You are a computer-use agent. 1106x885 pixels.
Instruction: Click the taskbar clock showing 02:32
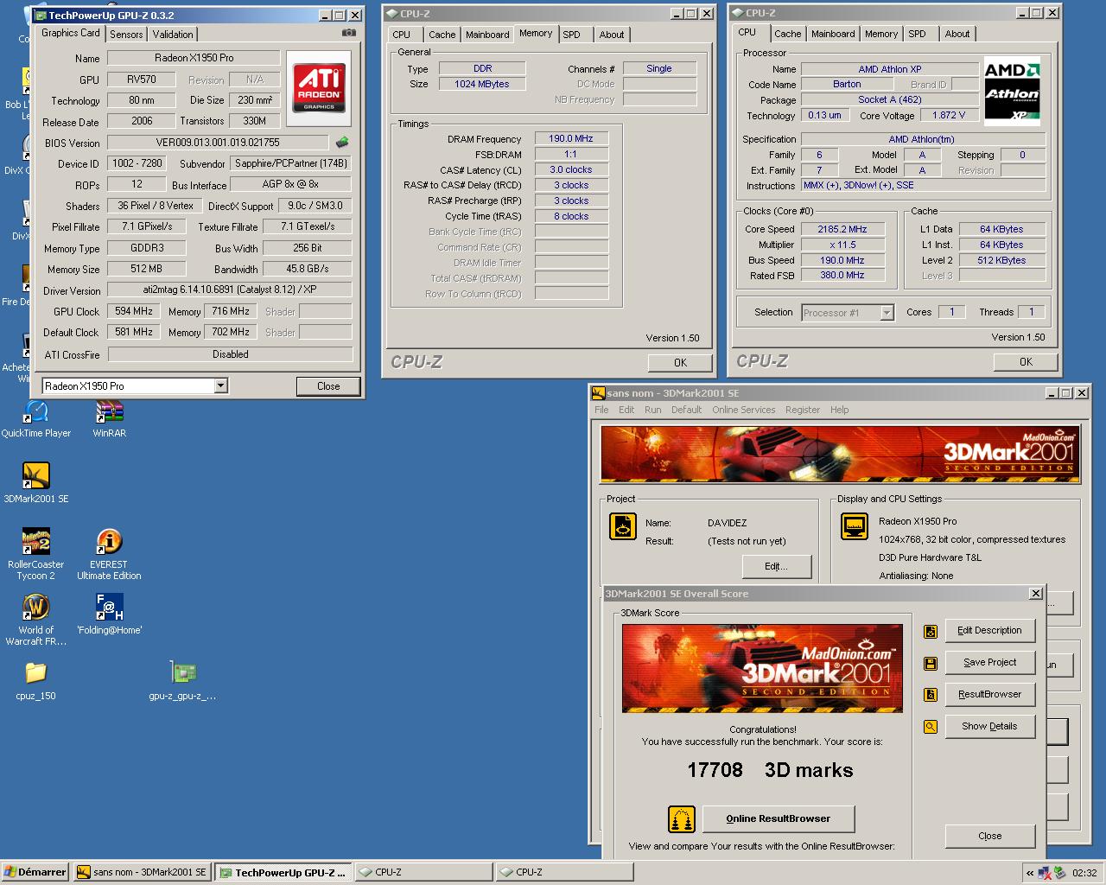point(1084,873)
